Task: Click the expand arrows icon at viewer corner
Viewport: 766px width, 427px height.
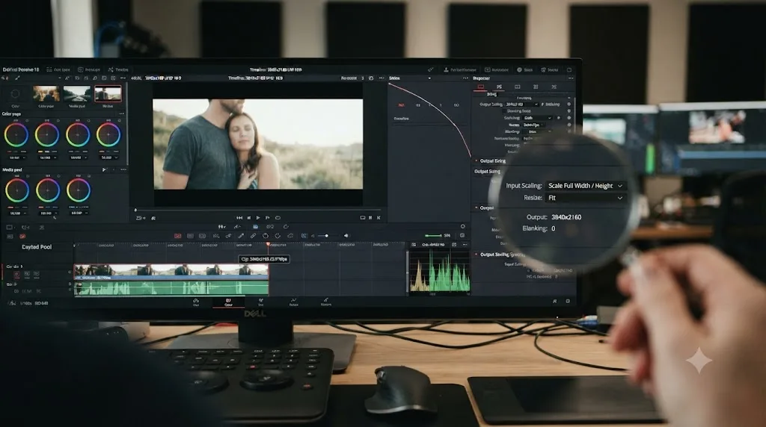Action: [x=379, y=218]
